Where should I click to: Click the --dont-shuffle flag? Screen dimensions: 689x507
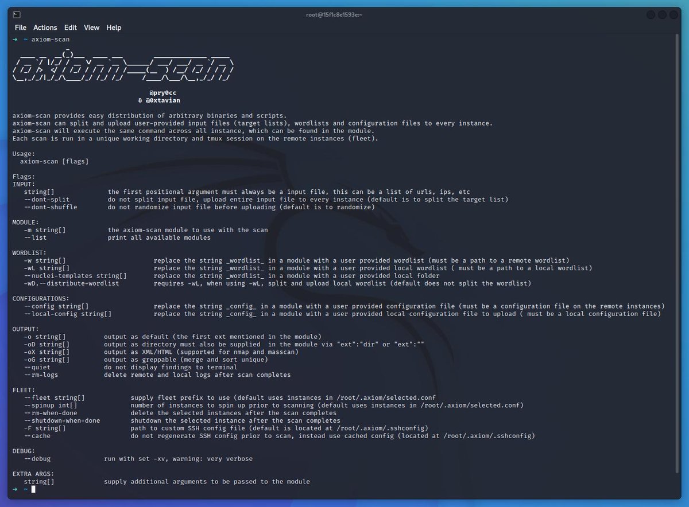(x=51, y=207)
